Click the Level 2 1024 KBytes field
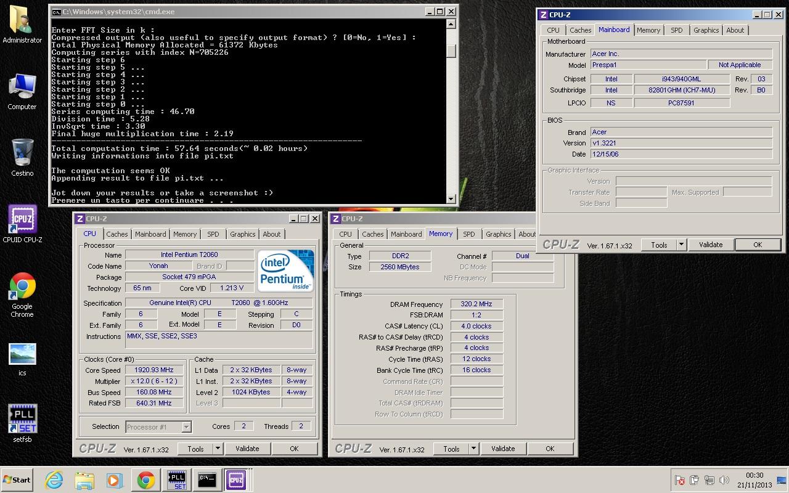 click(251, 393)
